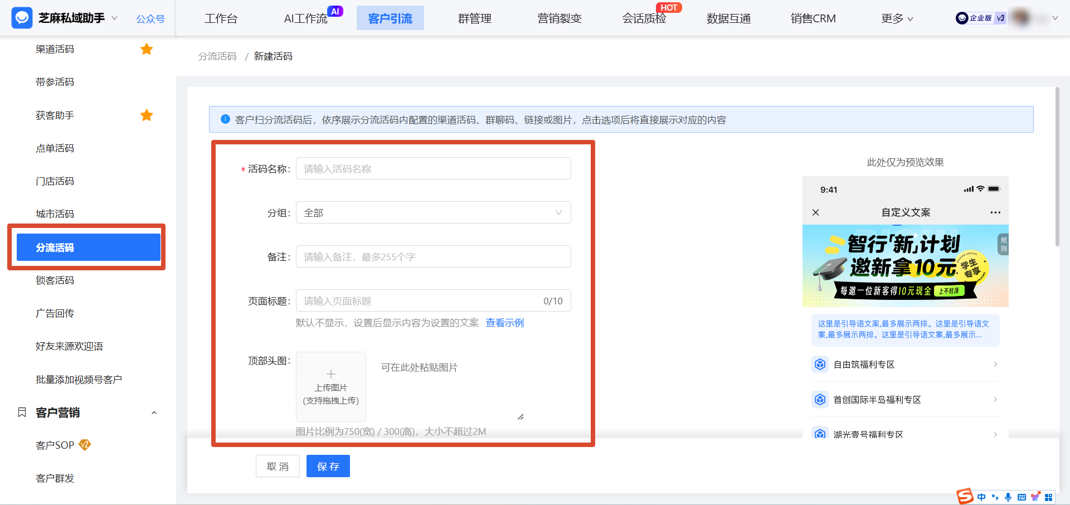Select 分流活码 in the sidebar
The height and width of the screenshot is (505, 1070).
click(x=89, y=247)
